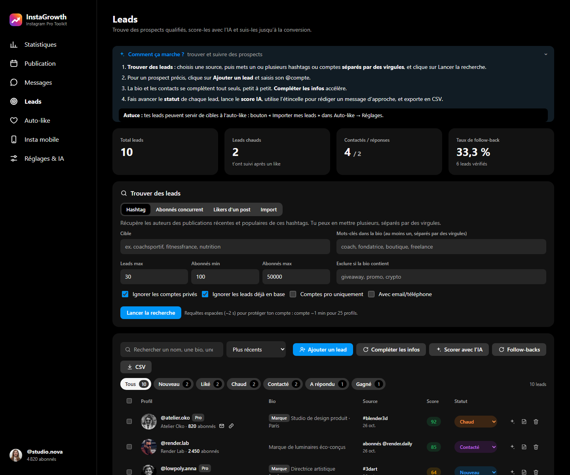Delete the @render.lab lead
570x475 pixels.
pos(536,447)
